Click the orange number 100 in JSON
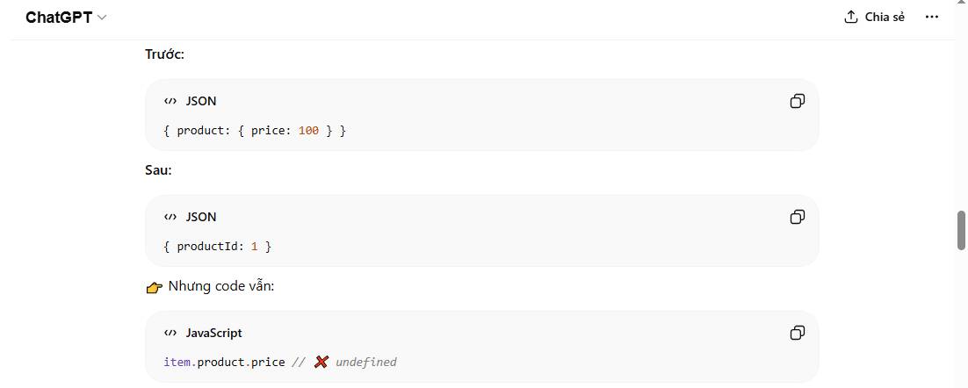This screenshot has width=968, height=388. click(x=308, y=131)
